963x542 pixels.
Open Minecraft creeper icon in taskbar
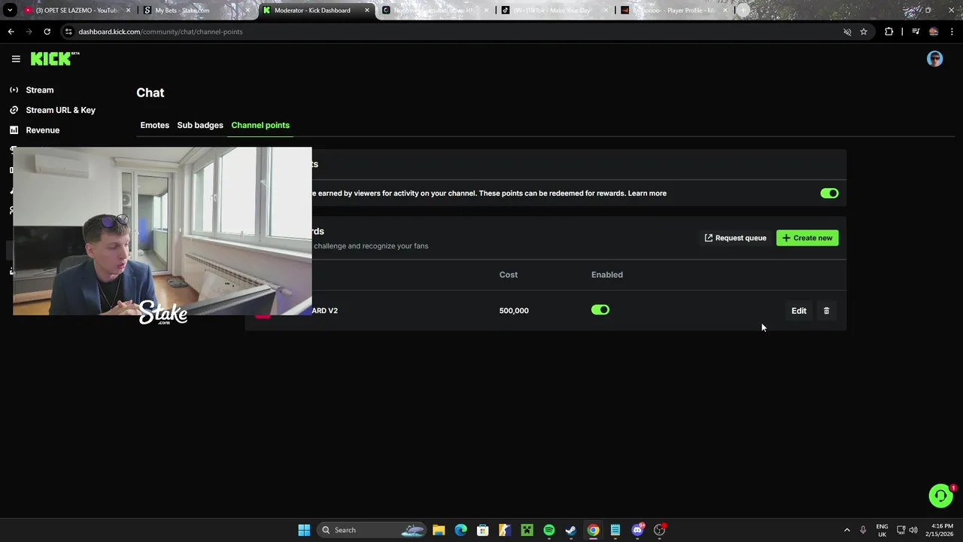click(x=527, y=530)
